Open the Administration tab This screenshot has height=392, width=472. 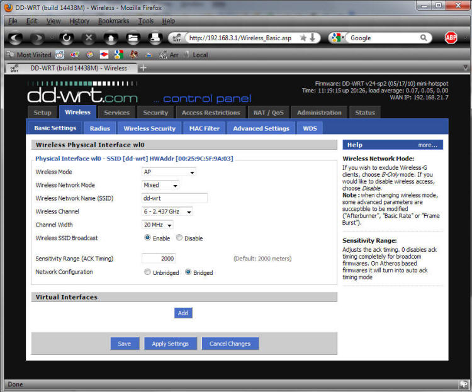click(x=319, y=113)
